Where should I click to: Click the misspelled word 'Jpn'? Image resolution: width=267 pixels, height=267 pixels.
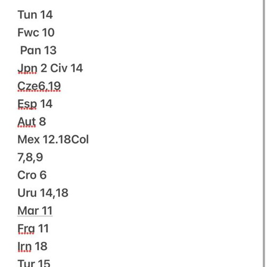27,68
